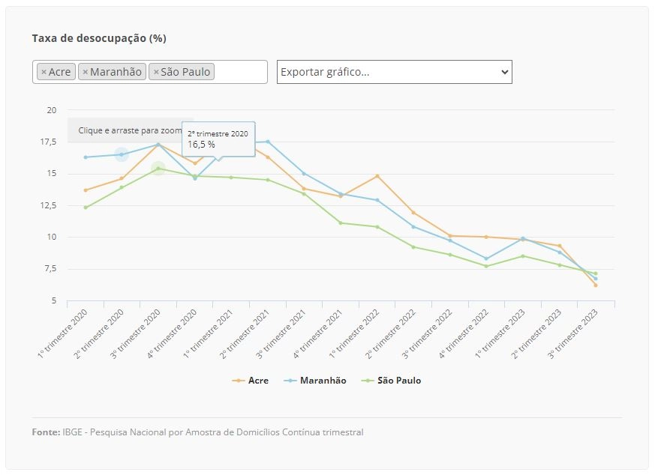This screenshot has height=475, width=655.
Task: Open the Exportar gráfico dropdown
Action: tap(395, 72)
